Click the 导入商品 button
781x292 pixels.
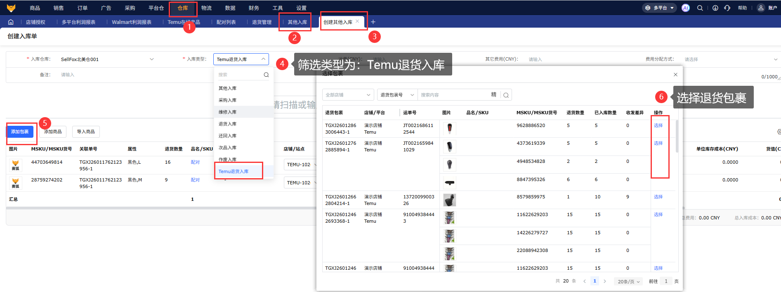86,132
